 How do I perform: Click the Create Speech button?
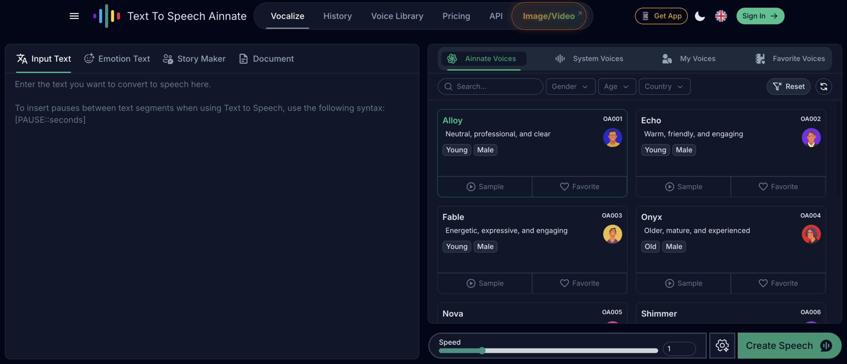[x=789, y=346]
